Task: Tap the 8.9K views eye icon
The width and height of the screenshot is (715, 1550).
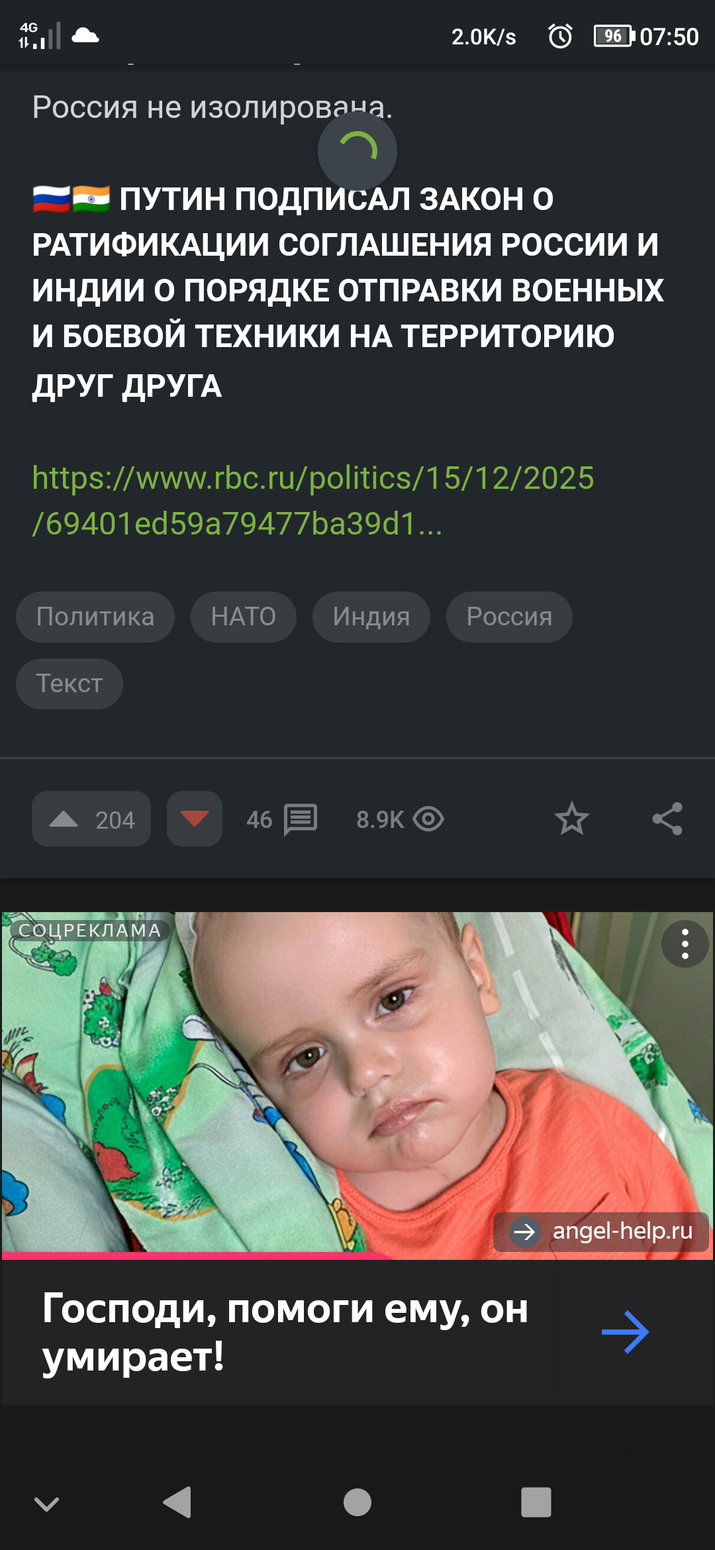Action: [428, 819]
